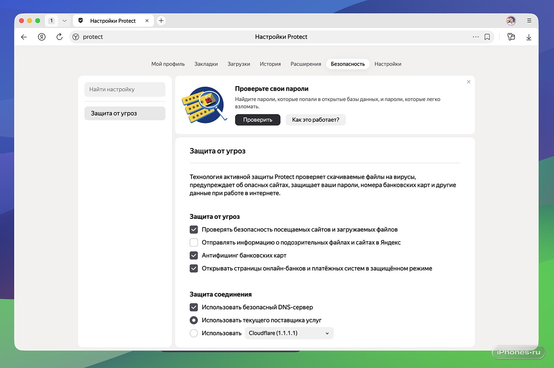This screenshot has height=368, width=554.
Task: Open the downloads arrow icon
Action: coord(529,37)
